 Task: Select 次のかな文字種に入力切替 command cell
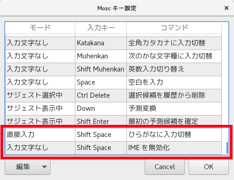point(174,56)
